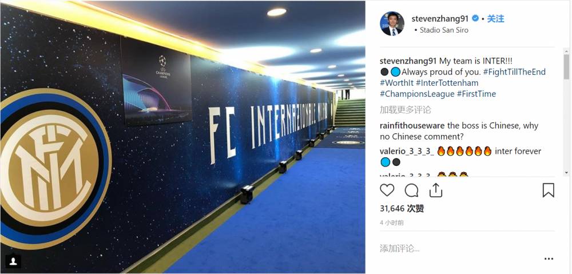This screenshot has width=572, height=274.
Task: Click the Inter tunnel photo
Action: tap(183, 137)
